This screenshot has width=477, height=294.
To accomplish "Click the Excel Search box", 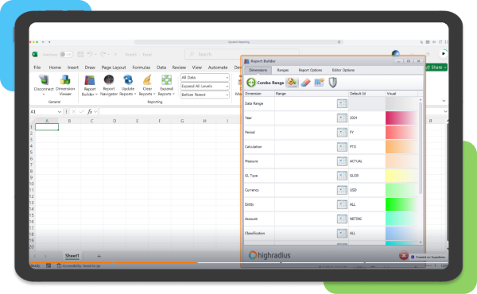I will [242, 54].
